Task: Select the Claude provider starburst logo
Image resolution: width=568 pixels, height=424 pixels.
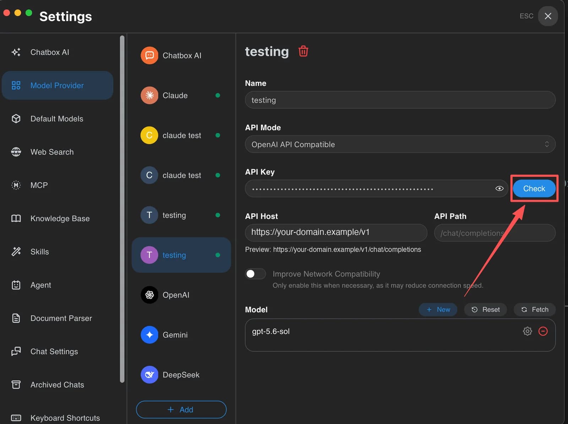Action: tap(149, 95)
